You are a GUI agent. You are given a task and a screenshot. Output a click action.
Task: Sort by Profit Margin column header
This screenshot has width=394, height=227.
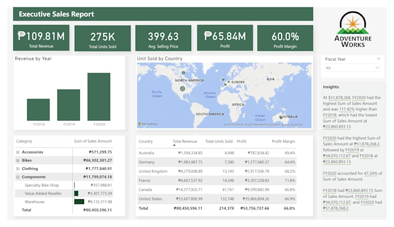[x=283, y=142]
